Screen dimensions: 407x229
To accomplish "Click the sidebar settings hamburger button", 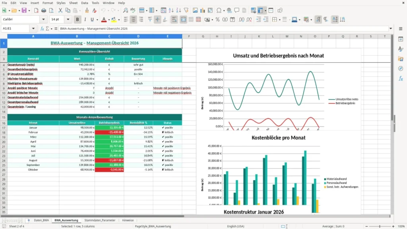I will 401,29.
